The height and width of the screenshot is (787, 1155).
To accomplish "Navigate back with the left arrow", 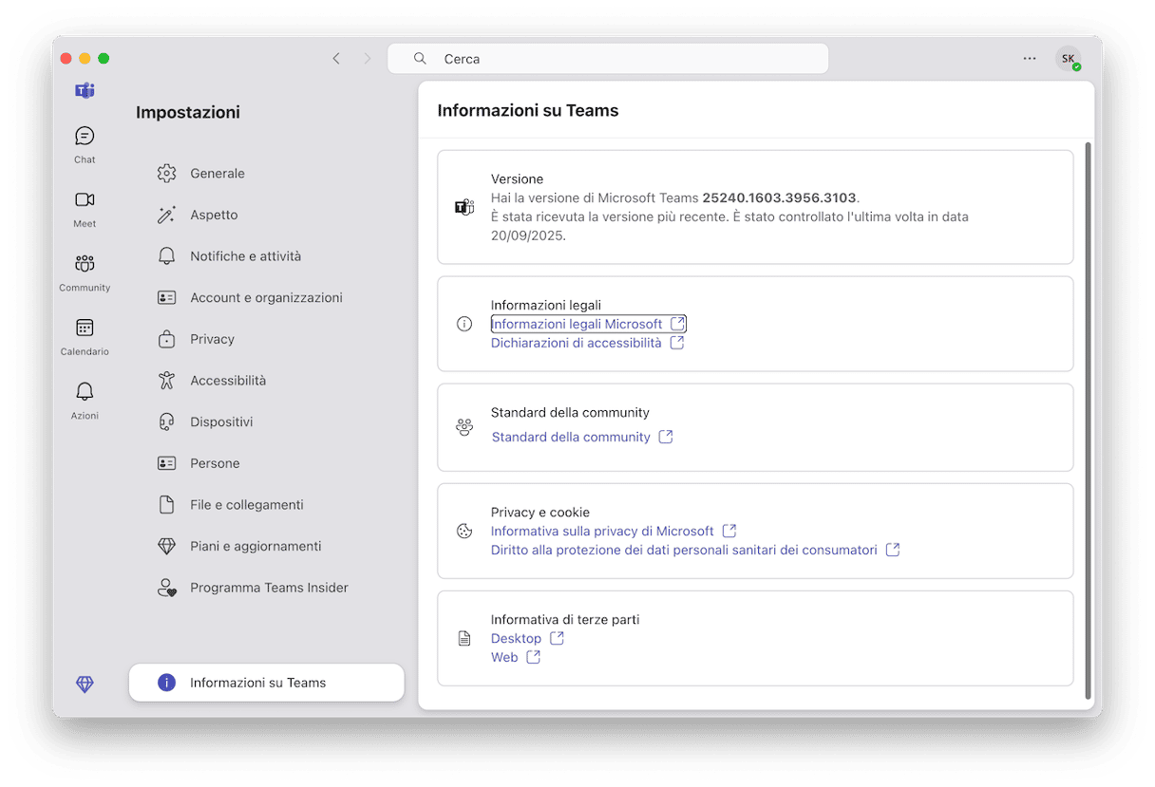I will (x=336, y=59).
